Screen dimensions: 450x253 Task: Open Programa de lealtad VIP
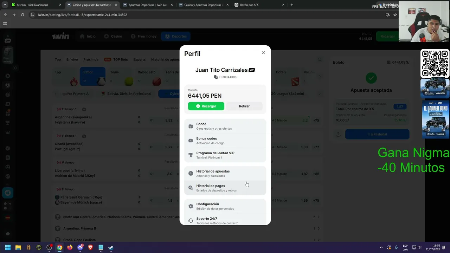click(x=225, y=155)
